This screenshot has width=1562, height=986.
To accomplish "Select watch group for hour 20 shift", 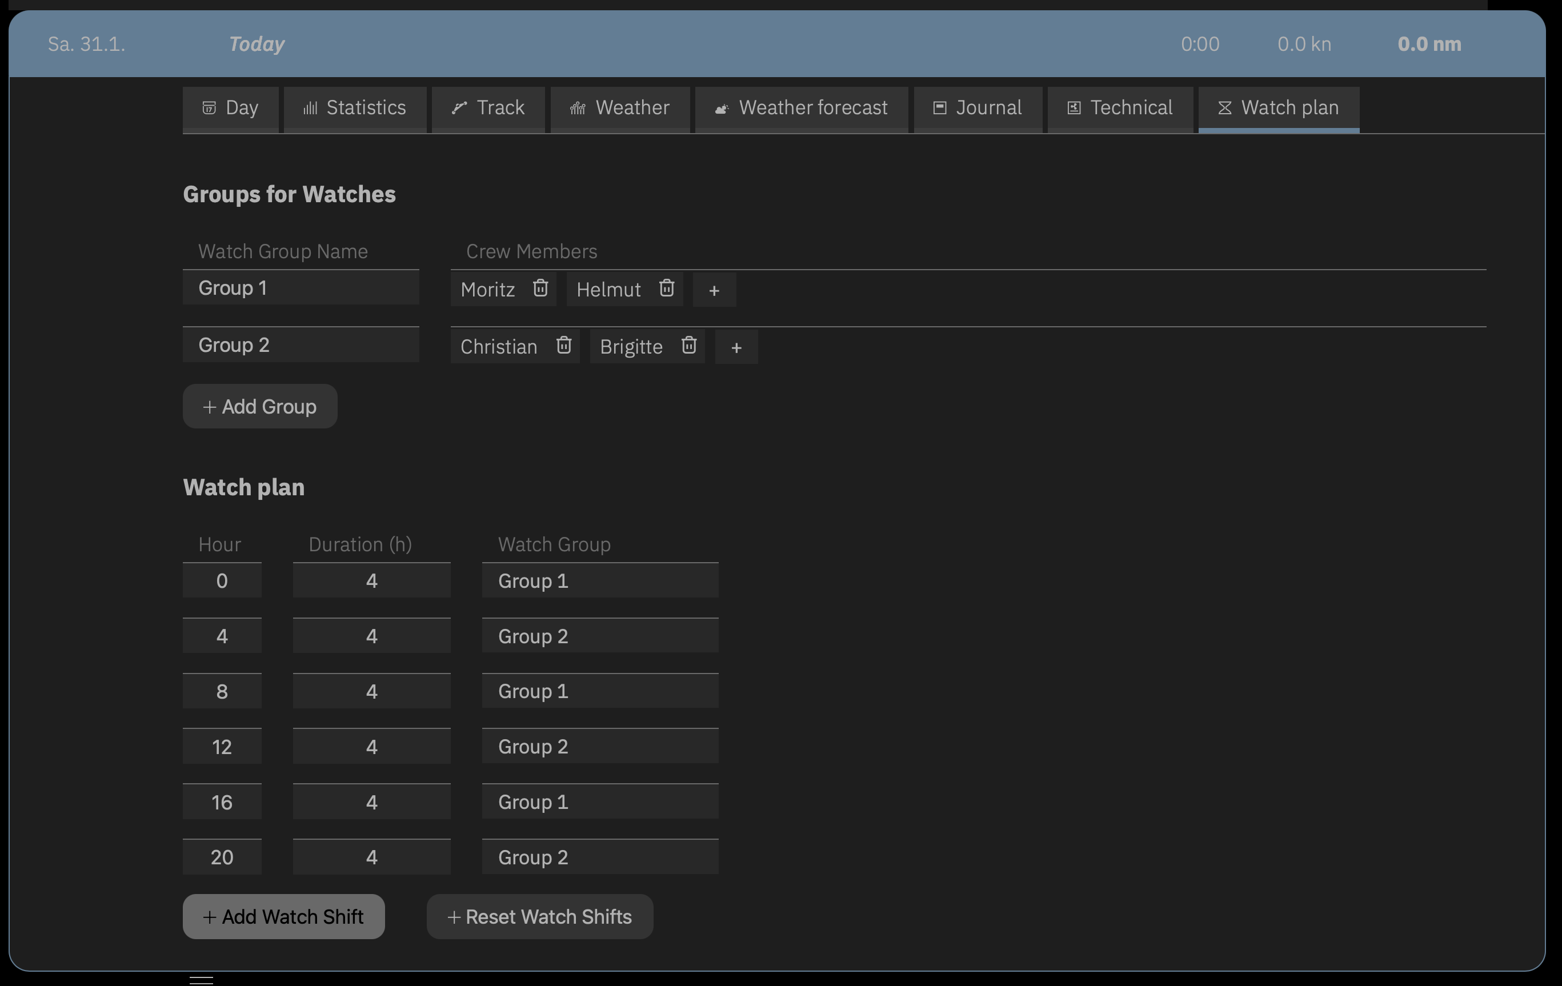I will [599, 857].
